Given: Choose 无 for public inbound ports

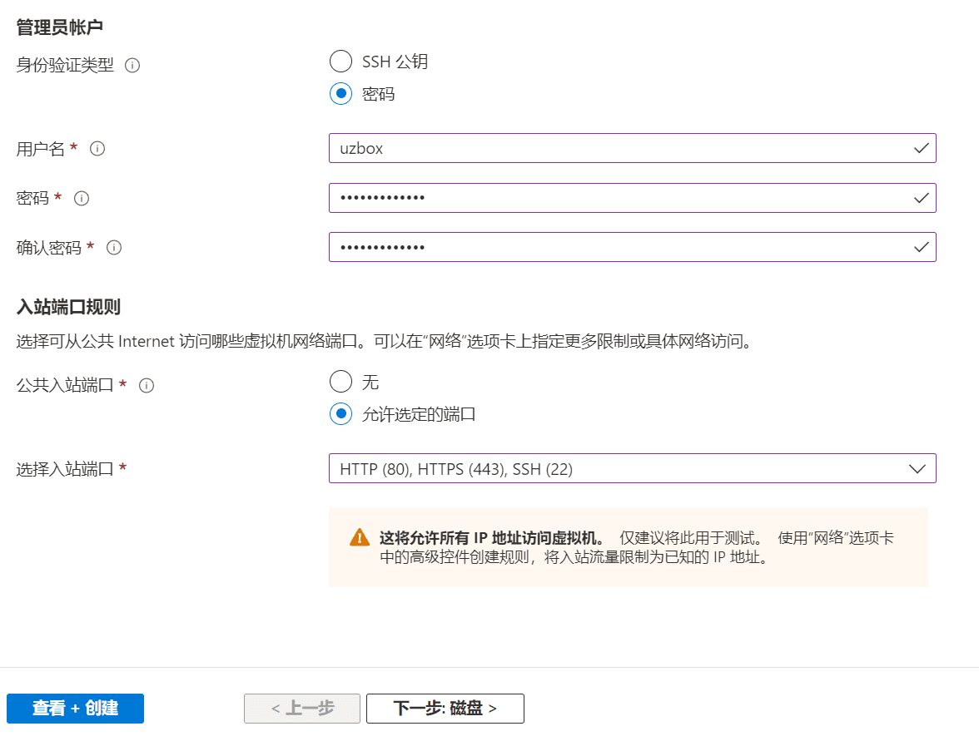Looking at the screenshot, I should (340, 381).
